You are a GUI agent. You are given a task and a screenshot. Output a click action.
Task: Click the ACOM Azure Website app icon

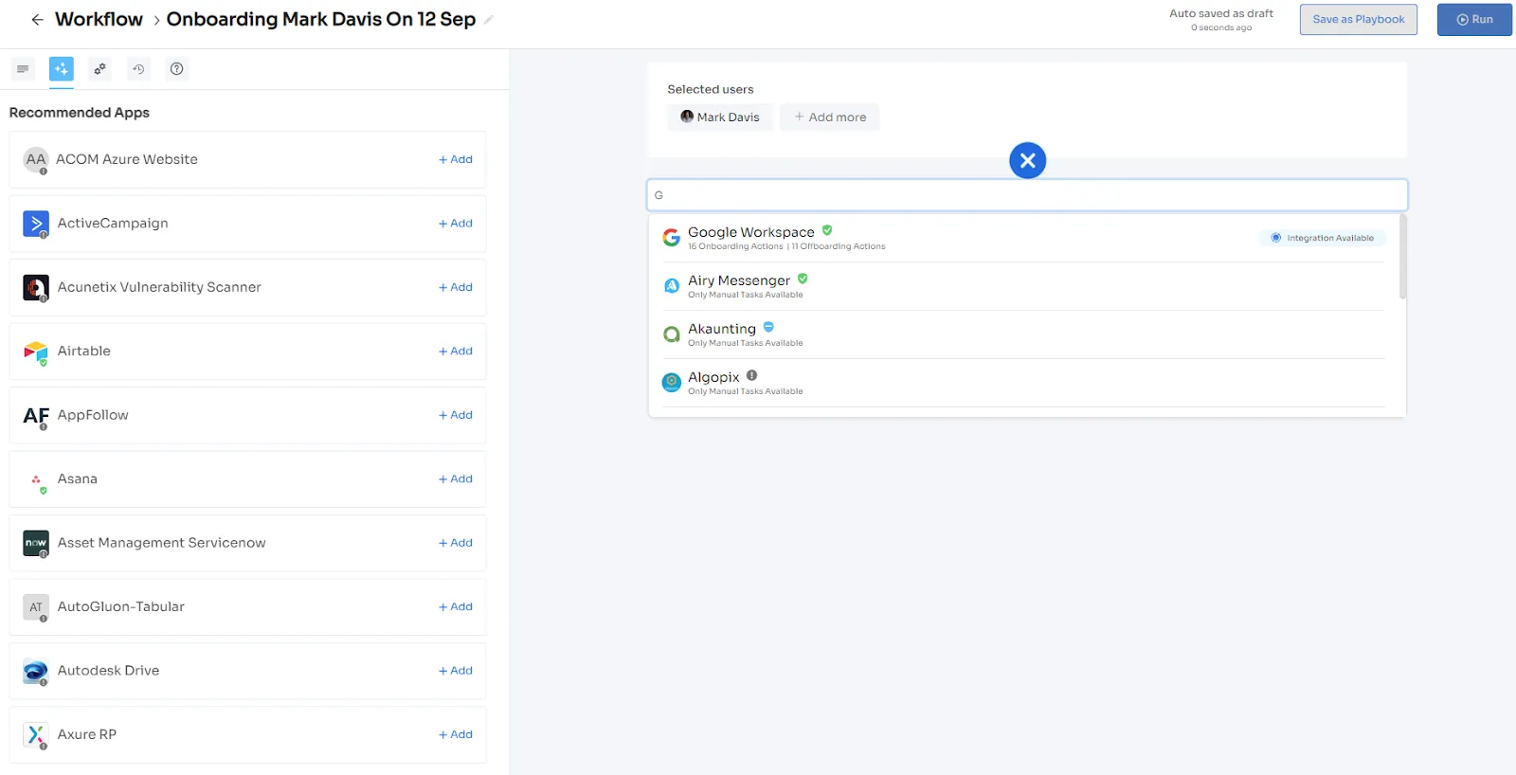(36, 160)
